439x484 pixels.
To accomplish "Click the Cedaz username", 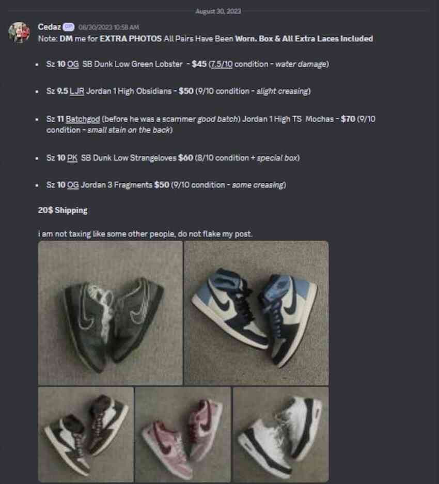I will coord(49,27).
